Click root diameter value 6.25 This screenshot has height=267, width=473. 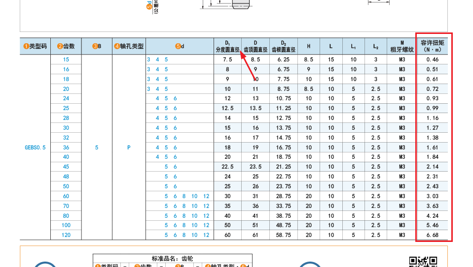tap(284, 59)
